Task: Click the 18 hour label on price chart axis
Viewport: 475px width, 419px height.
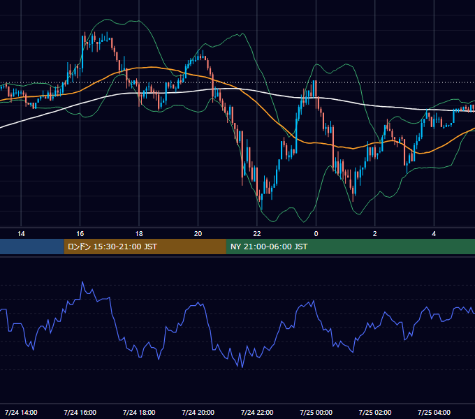Action: 139,234
